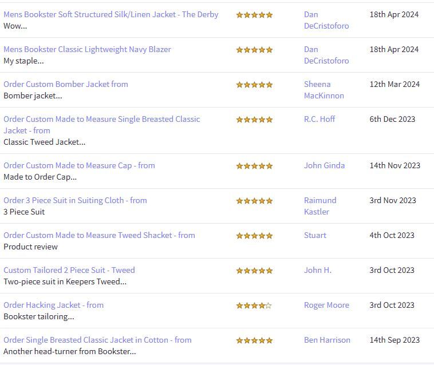Open Custom Tailored 2 Piece Suit - Tweed
This screenshot has width=434, height=365.
(x=69, y=270)
